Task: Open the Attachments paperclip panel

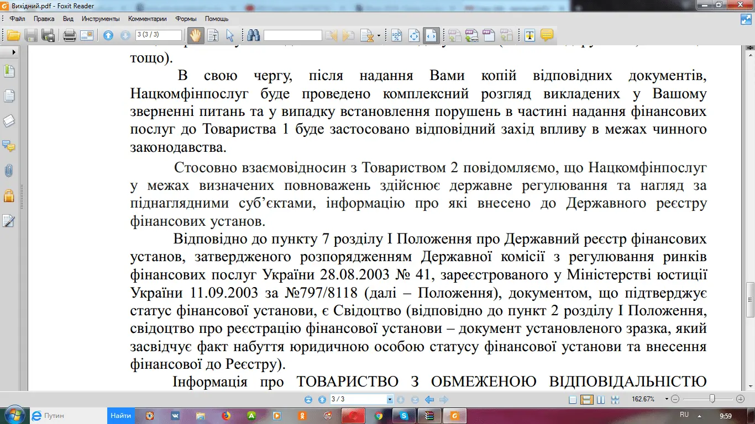Action: tap(9, 171)
